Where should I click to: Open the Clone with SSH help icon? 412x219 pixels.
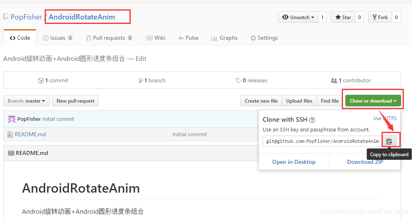pyautogui.click(x=312, y=120)
